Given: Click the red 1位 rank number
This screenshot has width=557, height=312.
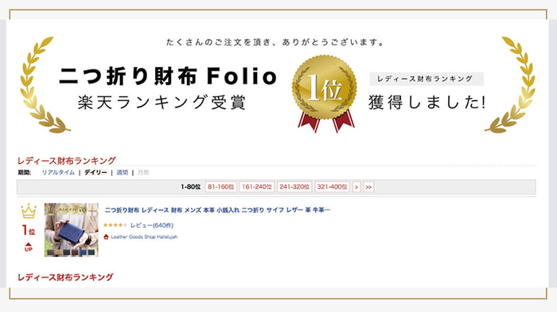Looking at the screenshot, I should coord(29,230).
